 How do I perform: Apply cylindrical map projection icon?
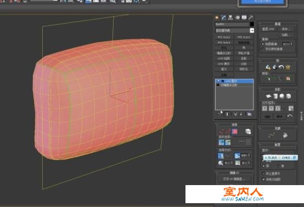point(275,96)
